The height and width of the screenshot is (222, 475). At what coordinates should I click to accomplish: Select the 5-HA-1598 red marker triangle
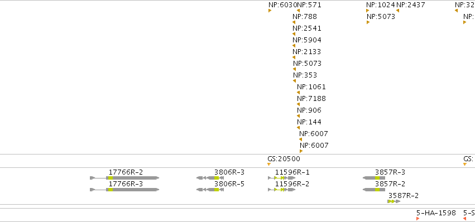418,219
